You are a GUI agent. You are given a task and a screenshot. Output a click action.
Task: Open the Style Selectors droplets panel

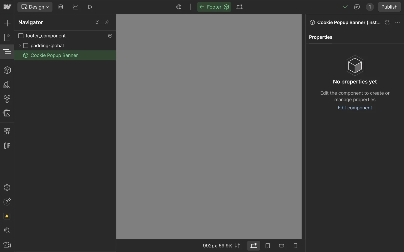7,99
